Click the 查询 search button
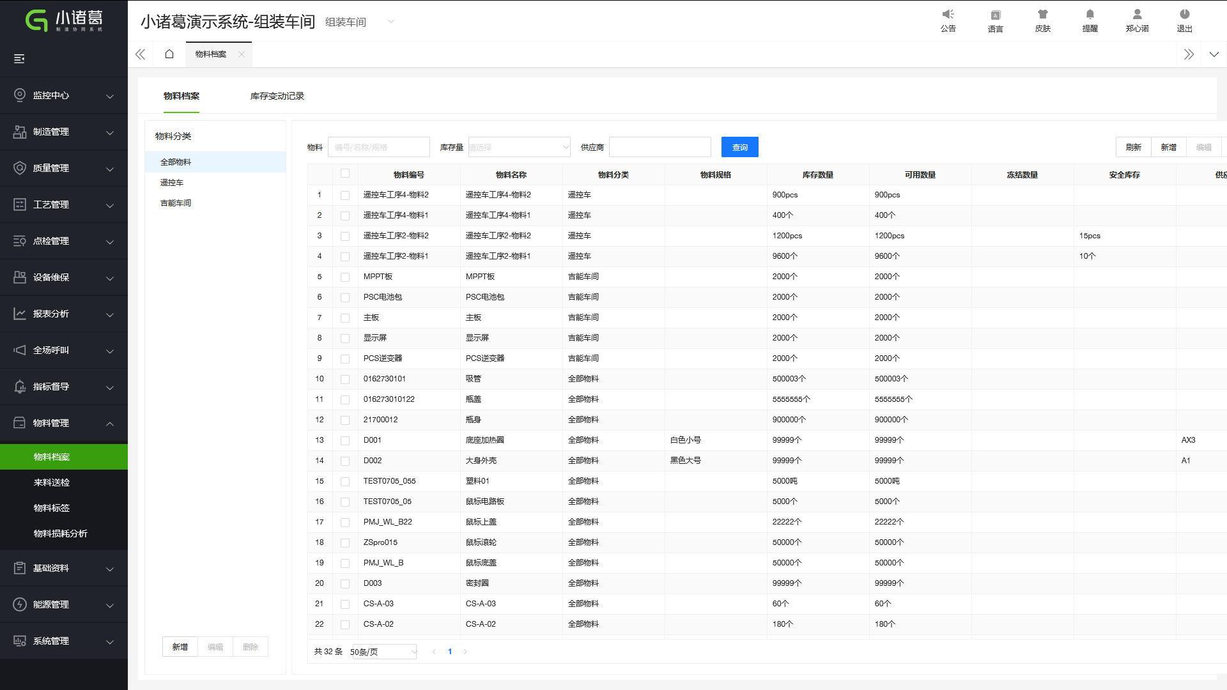1227x690 pixels. (739, 147)
